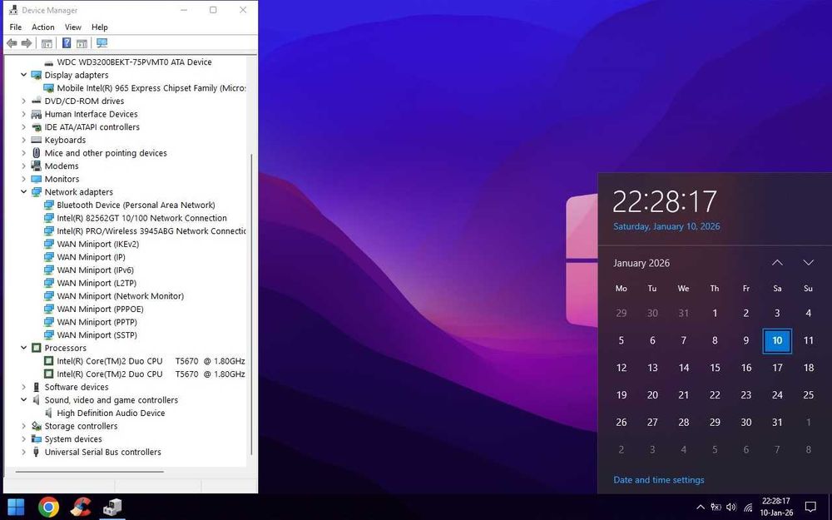Click the volume speaker tray icon
The width and height of the screenshot is (832, 520).
(x=731, y=508)
